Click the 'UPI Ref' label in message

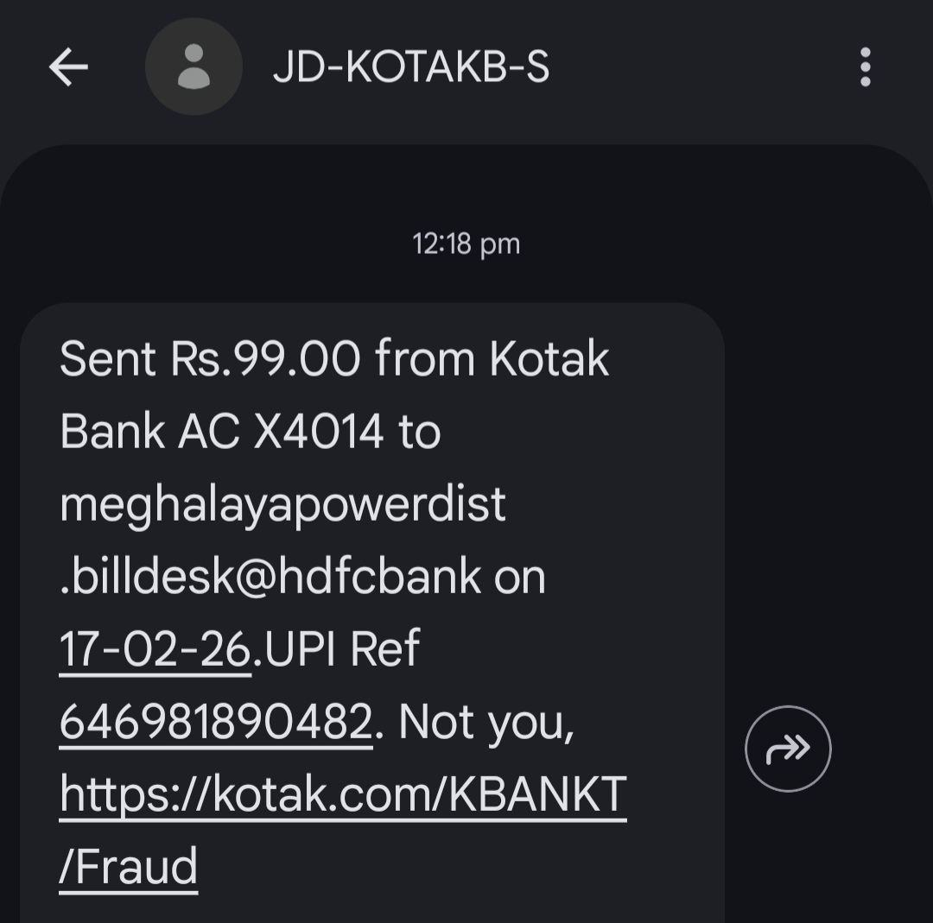[342, 649]
